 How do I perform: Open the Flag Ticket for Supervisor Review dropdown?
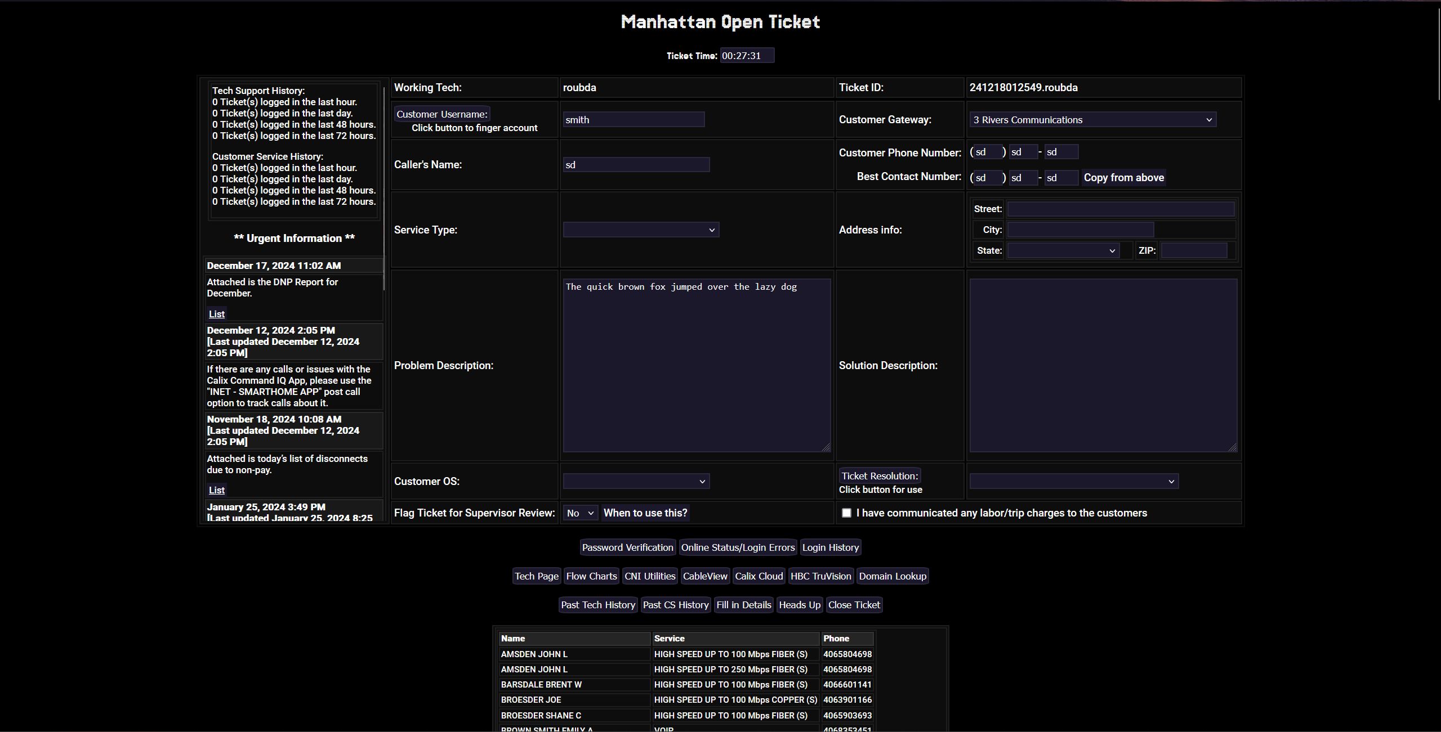point(581,513)
